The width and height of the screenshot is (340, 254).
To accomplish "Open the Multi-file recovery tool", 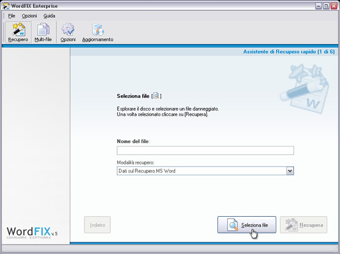I will tap(43, 32).
